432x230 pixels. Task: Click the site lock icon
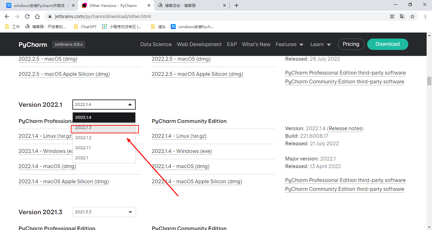[x=50, y=16]
